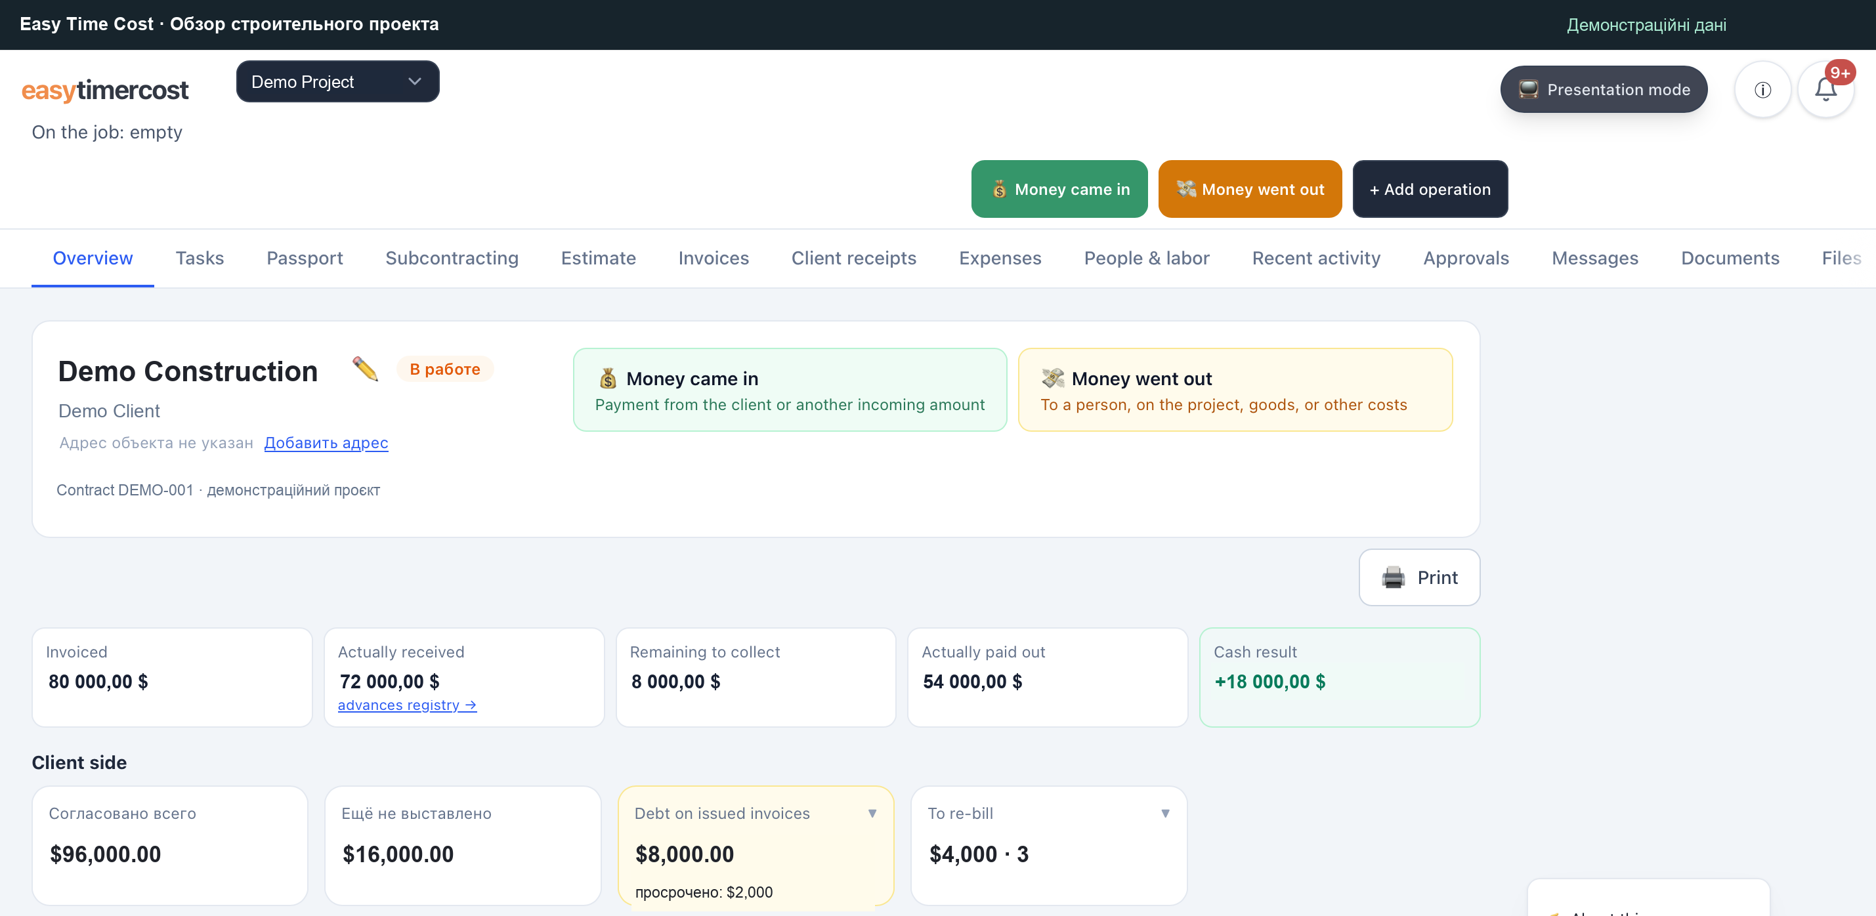Open the Passport tab
Screen dimensions: 1876x916
[305, 259]
